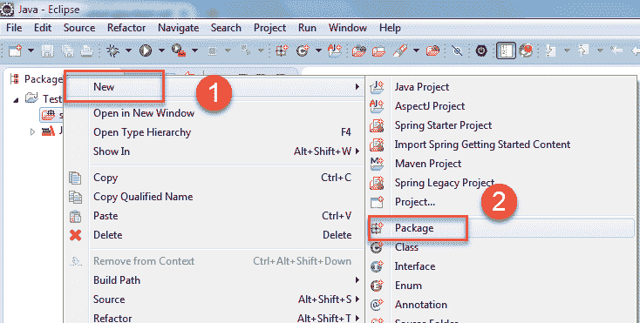Choose Package in New submenu
The width and height of the screenshot is (640, 323).
(x=500, y=228)
